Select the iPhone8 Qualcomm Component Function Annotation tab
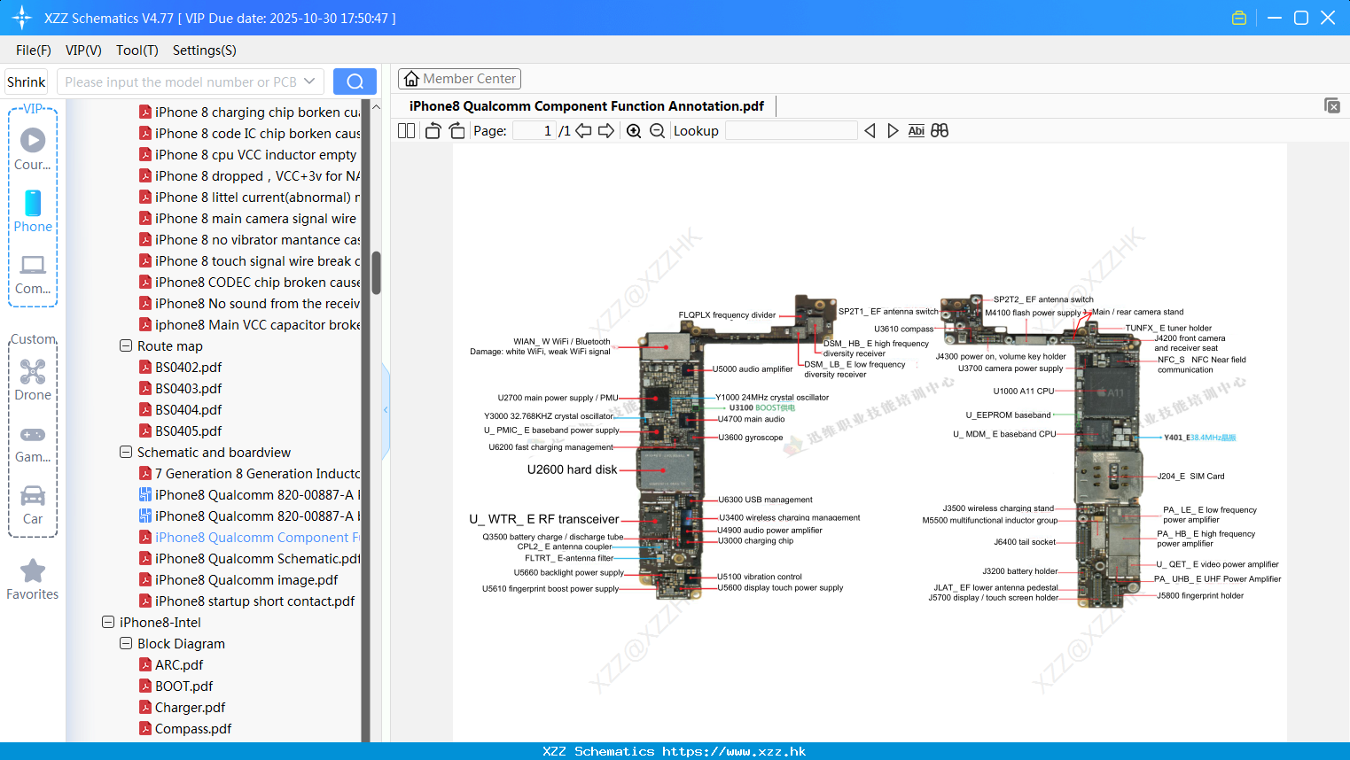This screenshot has width=1350, height=760. point(587,106)
